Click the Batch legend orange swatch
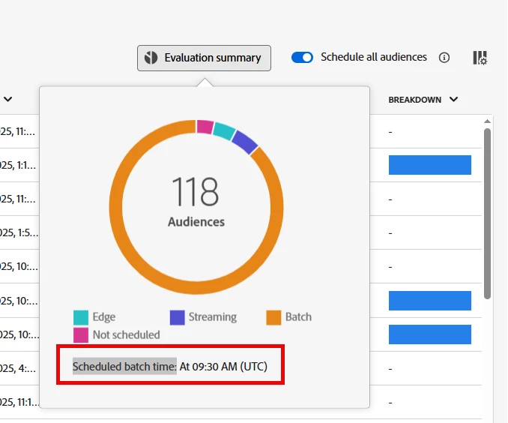The image size is (508, 423). [x=273, y=317]
